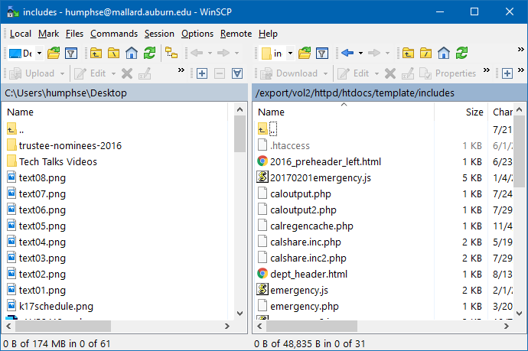
Task: Go to remote home directory icon
Action: click(444, 54)
